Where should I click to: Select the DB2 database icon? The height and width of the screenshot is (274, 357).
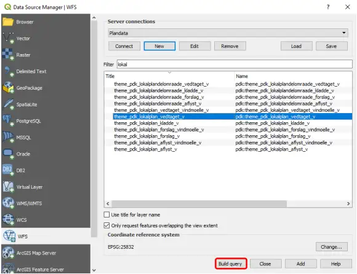8,170
